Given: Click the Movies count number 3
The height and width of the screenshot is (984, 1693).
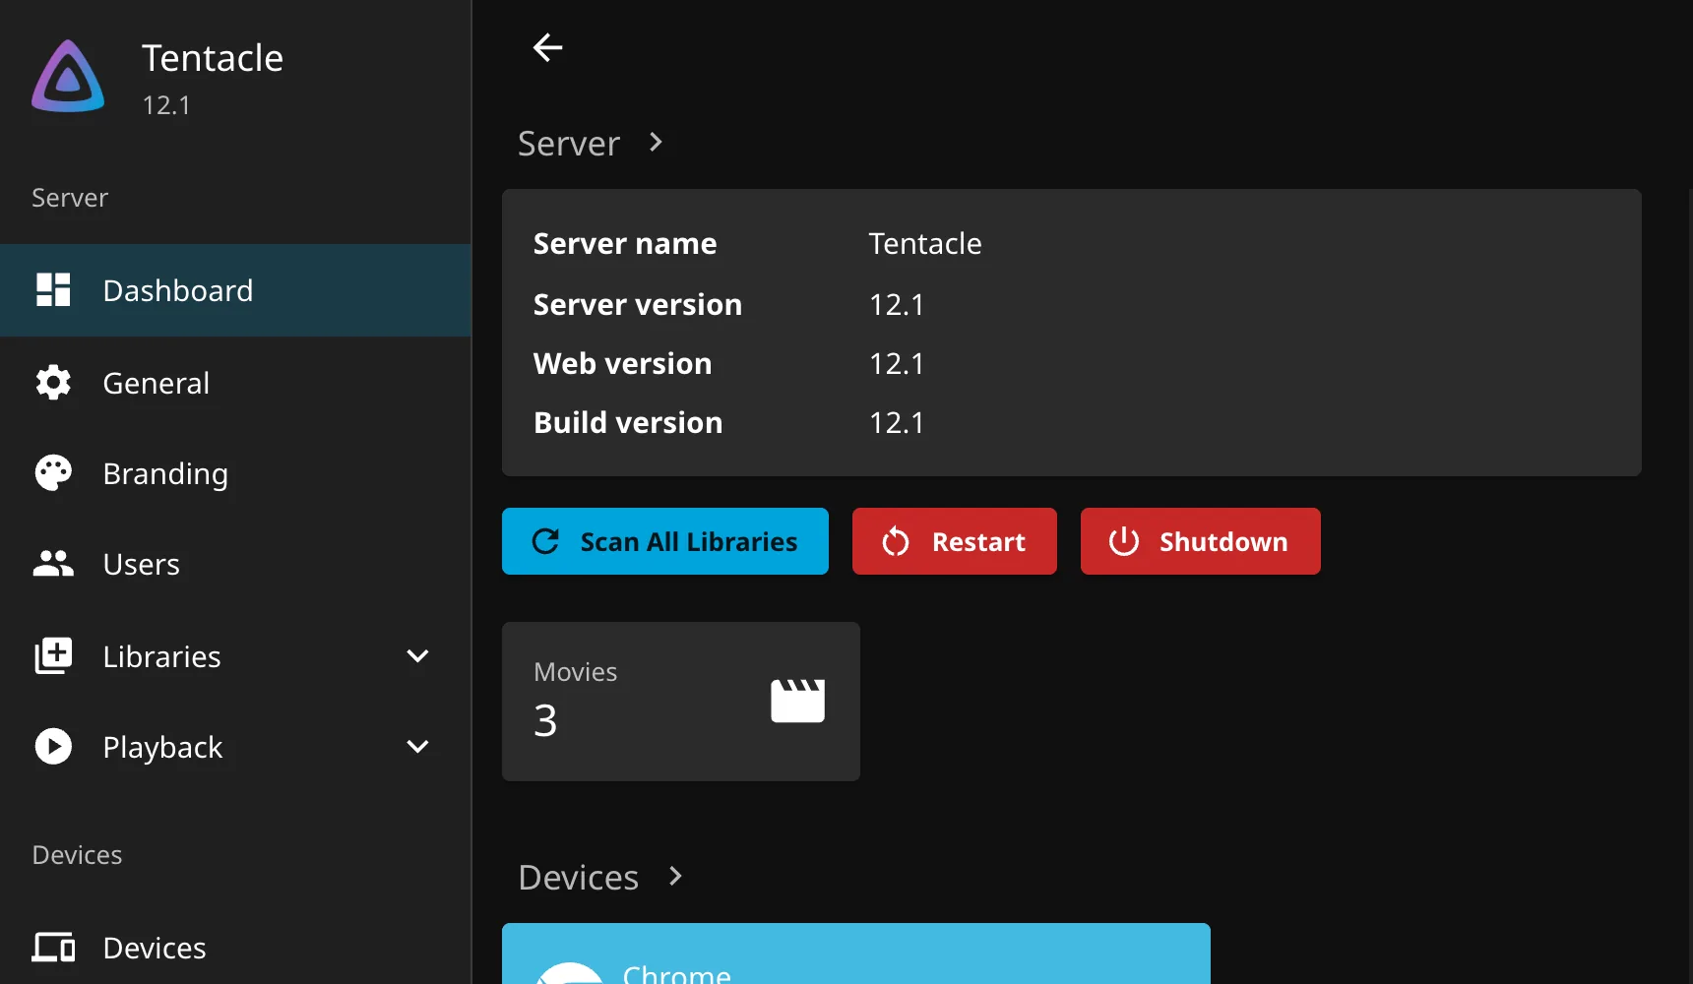Looking at the screenshot, I should pos(545,720).
